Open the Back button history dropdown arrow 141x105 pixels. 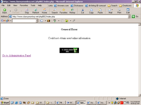point(10,11)
